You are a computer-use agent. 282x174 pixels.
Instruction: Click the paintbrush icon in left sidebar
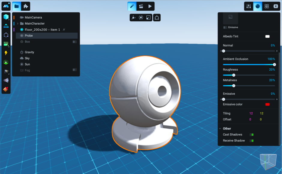(x=6, y=89)
